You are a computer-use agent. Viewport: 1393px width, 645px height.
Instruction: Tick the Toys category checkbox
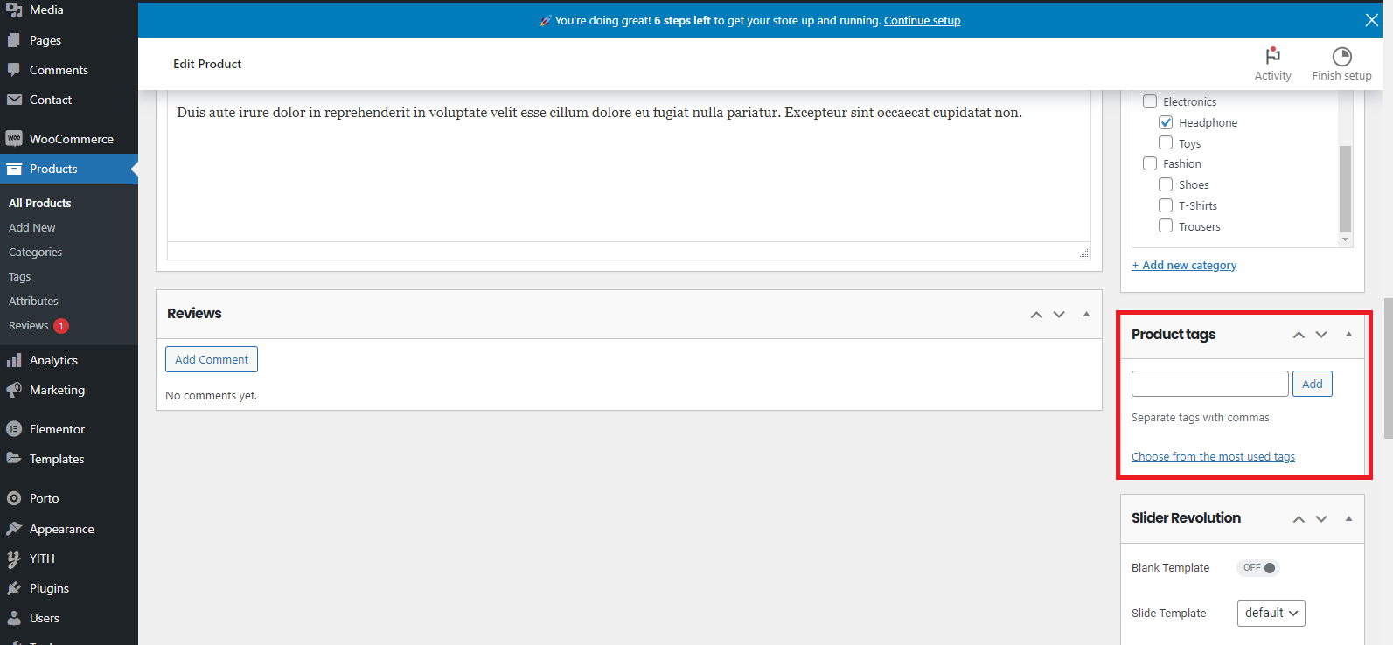tap(1166, 142)
